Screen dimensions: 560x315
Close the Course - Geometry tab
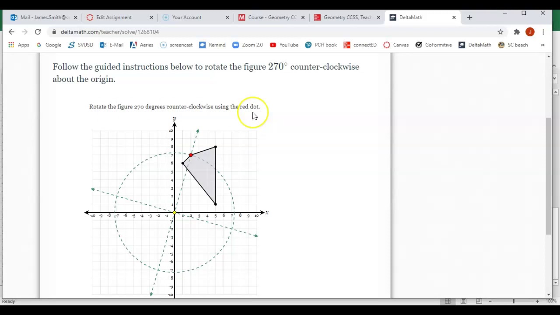(303, 17)
